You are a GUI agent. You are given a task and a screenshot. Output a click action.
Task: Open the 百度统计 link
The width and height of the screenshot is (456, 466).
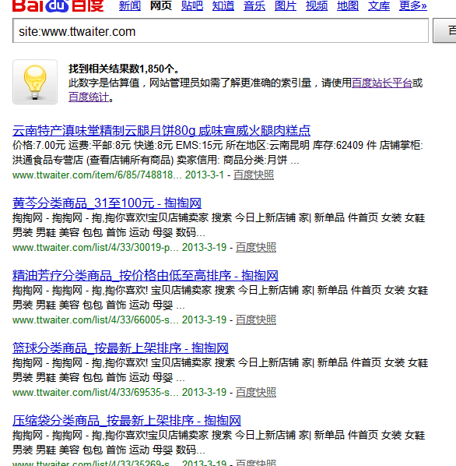point(89,97)
